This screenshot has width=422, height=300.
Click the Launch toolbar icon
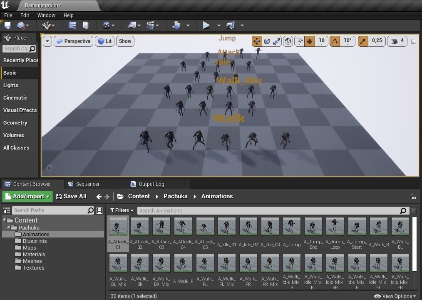(x=231, y=25)
